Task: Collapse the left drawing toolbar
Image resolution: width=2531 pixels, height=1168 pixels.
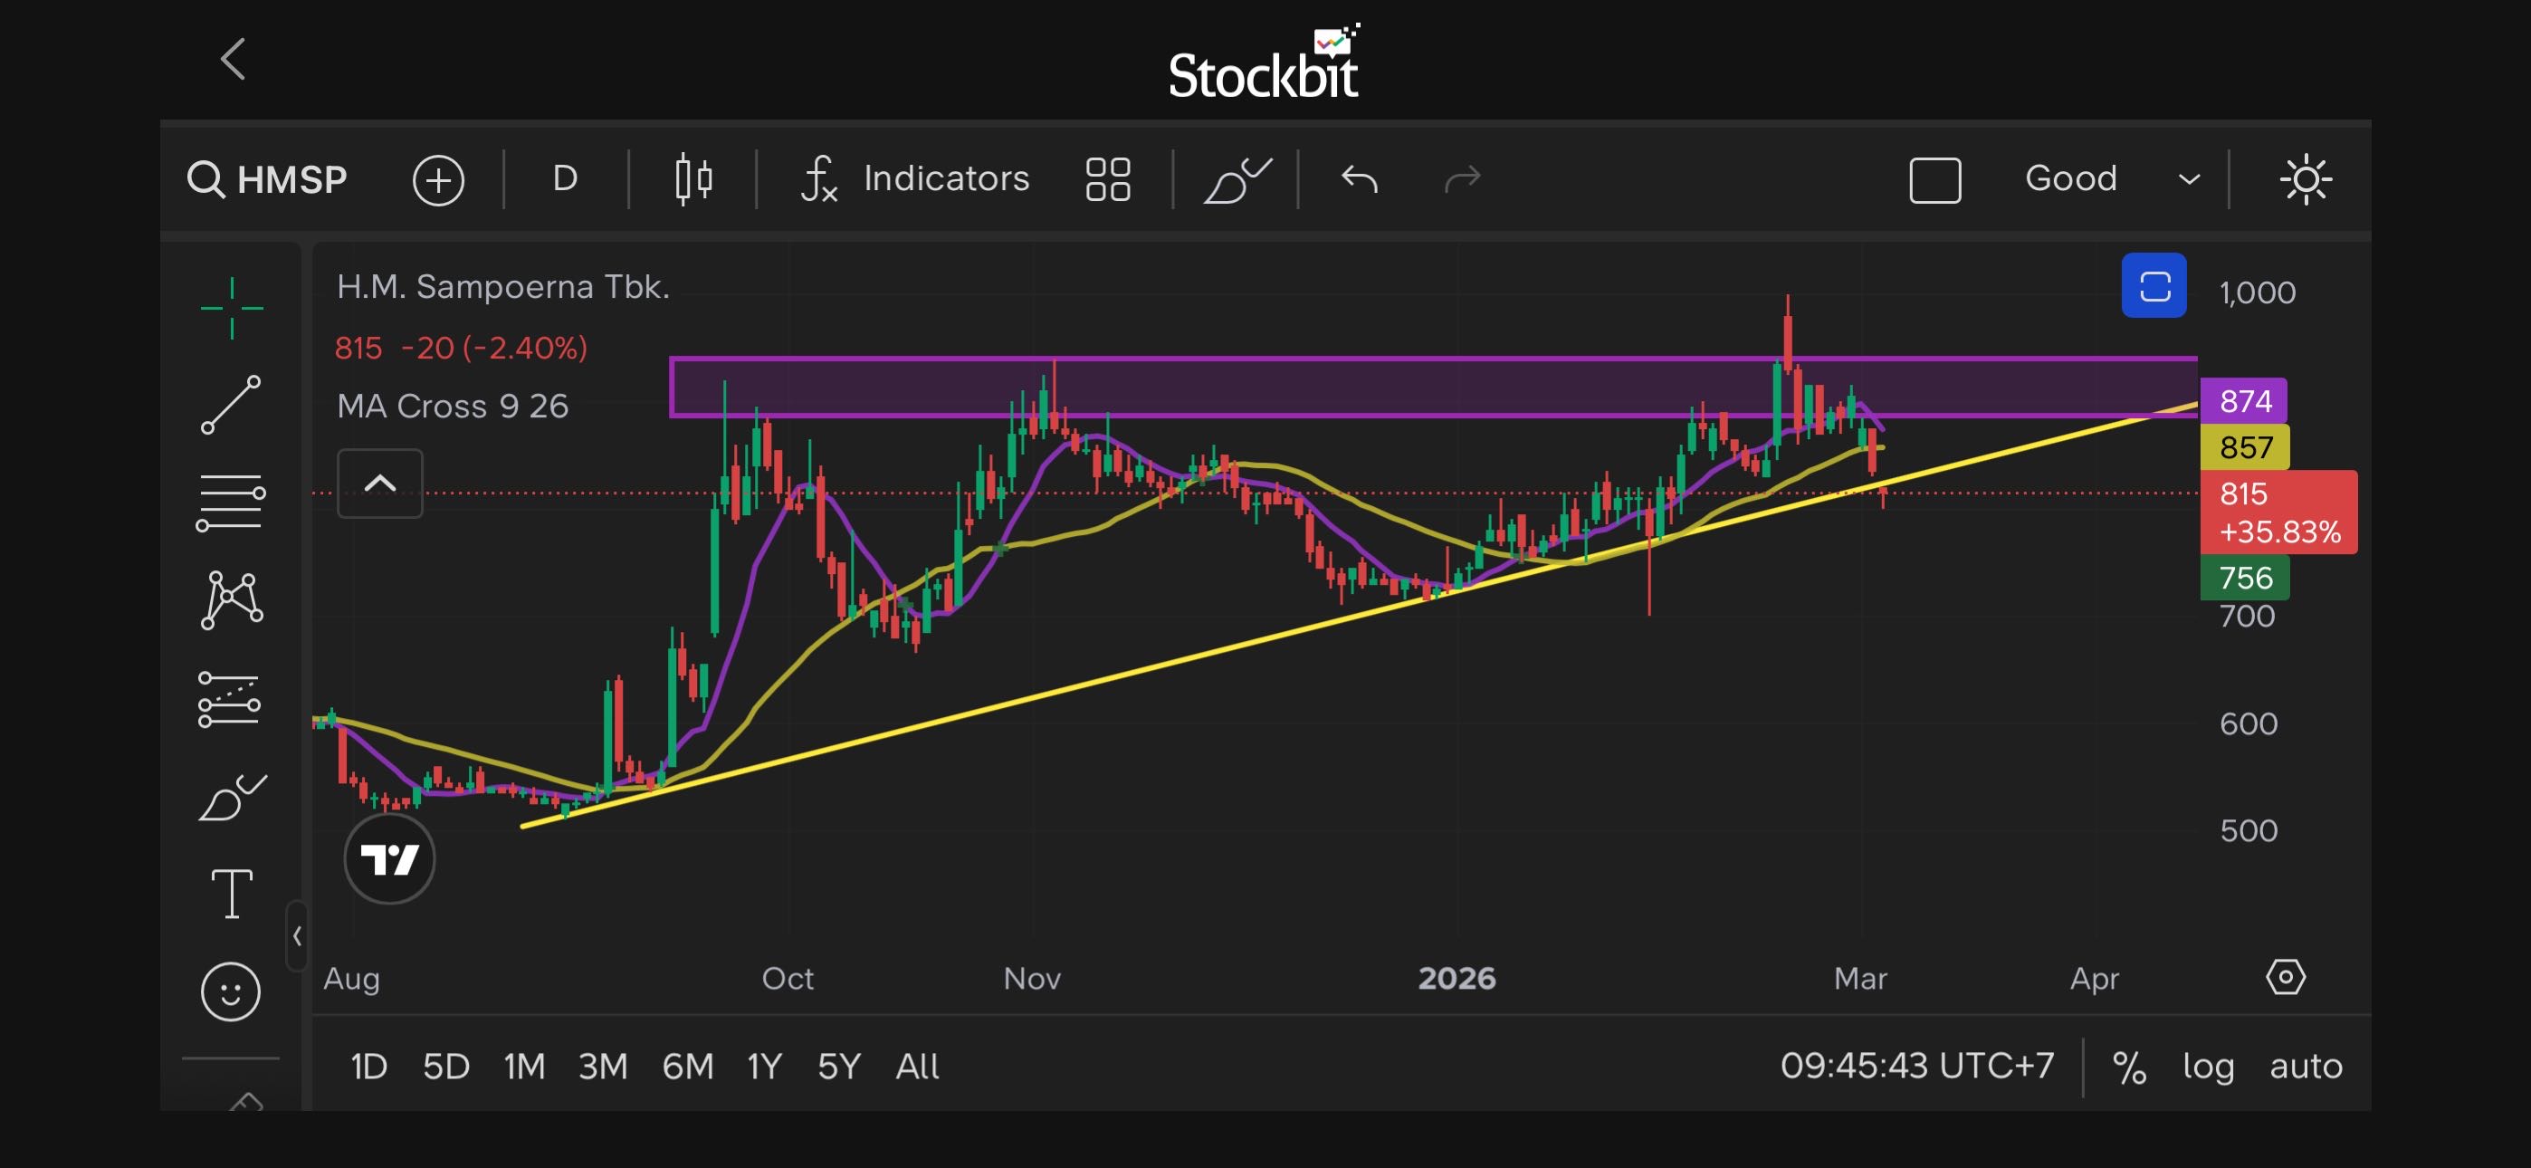Action: point(297,936)
